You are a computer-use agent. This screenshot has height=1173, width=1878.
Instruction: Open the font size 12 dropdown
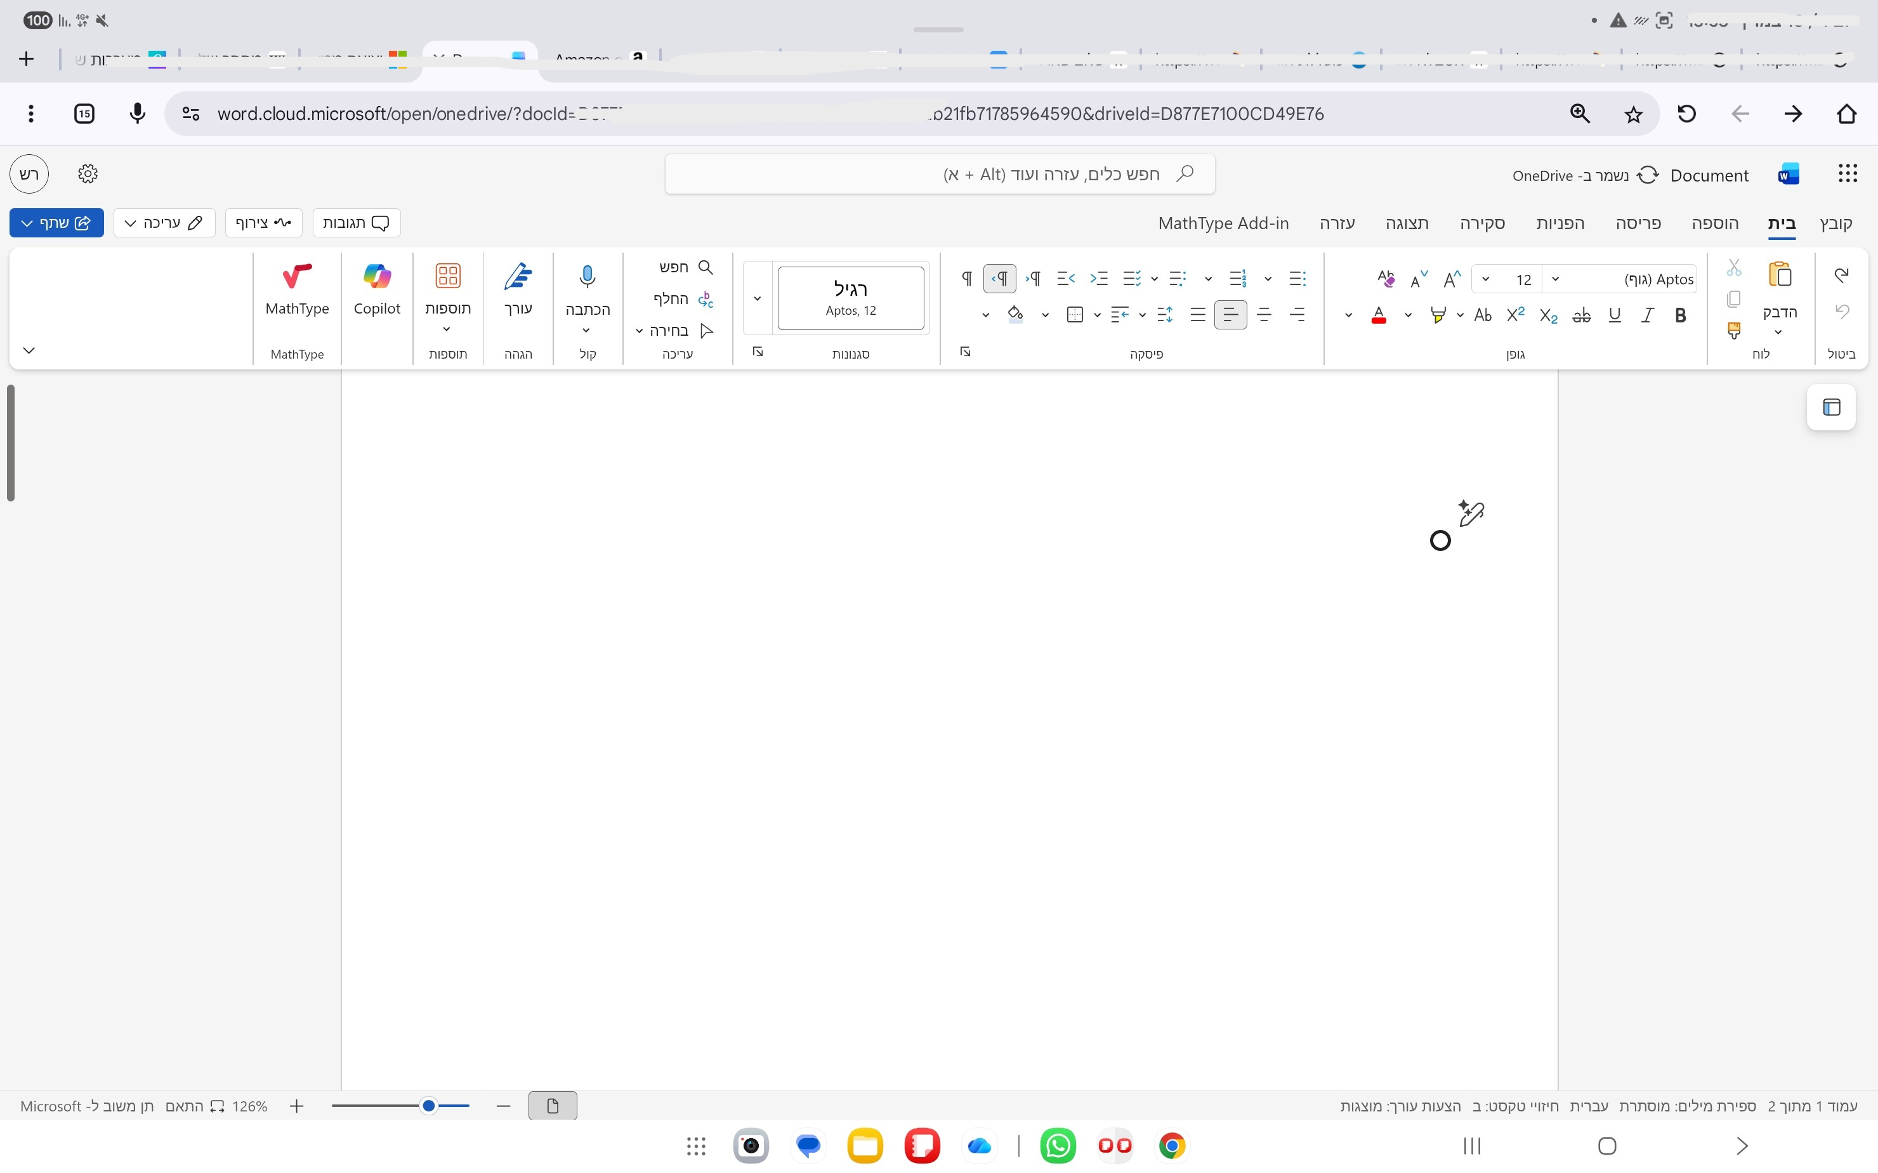pos(1486,279)
